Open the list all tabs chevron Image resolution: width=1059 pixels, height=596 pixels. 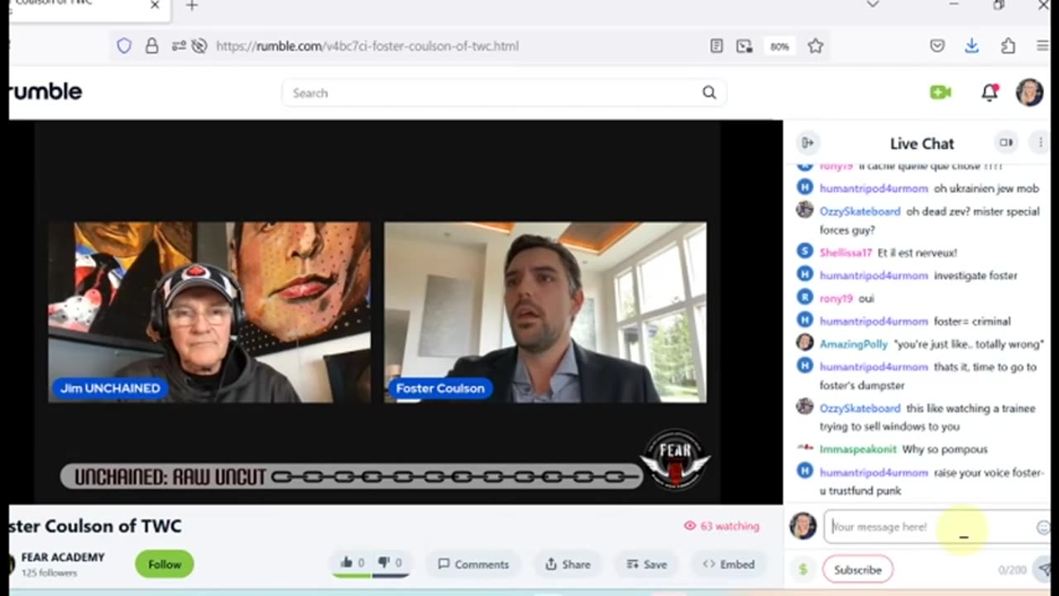(x=873, y=5)
